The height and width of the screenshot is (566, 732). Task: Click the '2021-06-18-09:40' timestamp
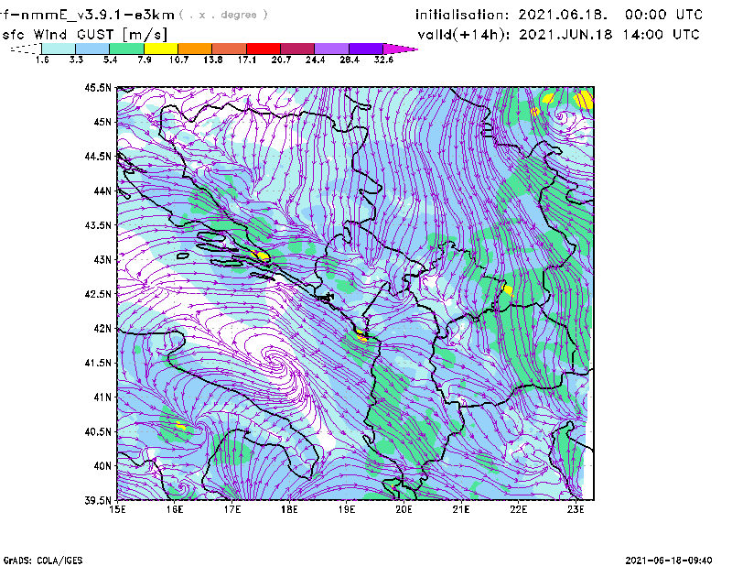669,561
